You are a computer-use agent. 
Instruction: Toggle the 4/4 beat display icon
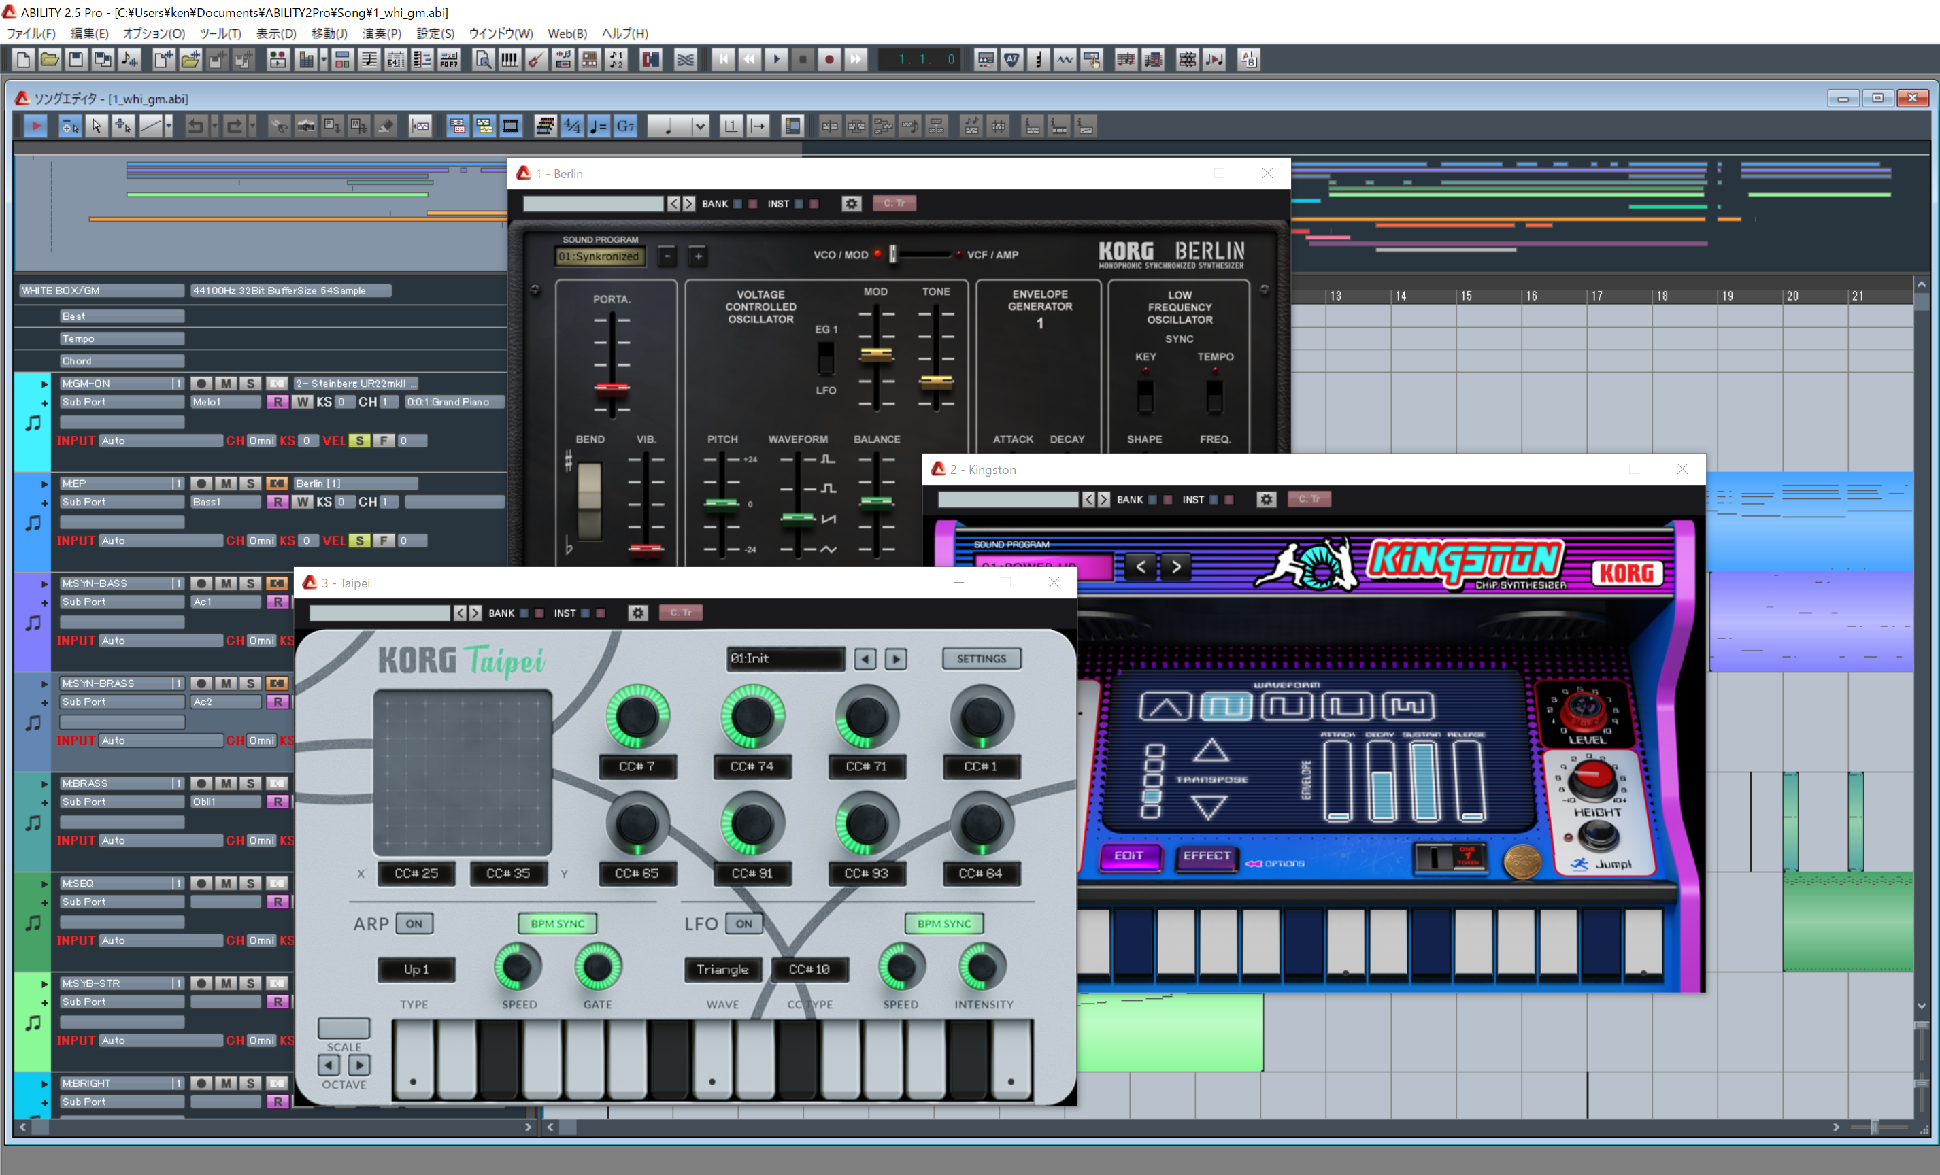[572, 126]
